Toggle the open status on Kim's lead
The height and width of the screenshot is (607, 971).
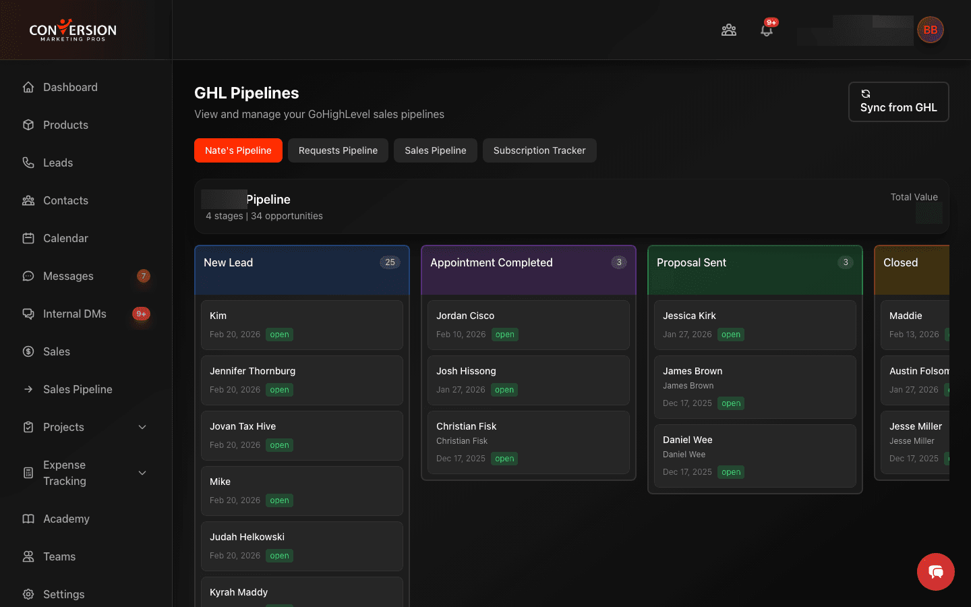click(279, 334)
